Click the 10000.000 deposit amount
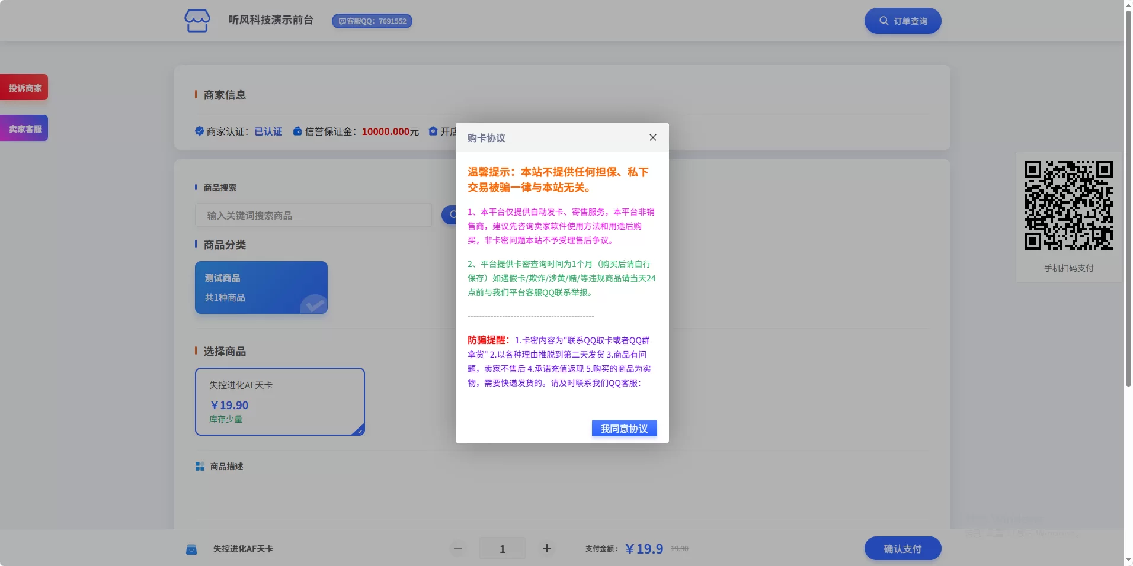Image resolution: width=1133 pixels, height=566 pixels. click(x=386, y=131)
